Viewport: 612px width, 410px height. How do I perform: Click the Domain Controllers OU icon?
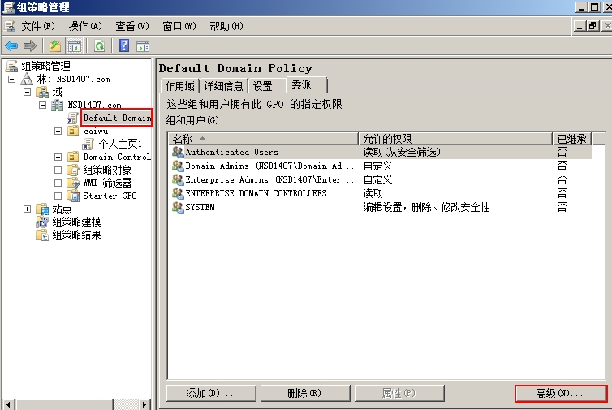73,157
